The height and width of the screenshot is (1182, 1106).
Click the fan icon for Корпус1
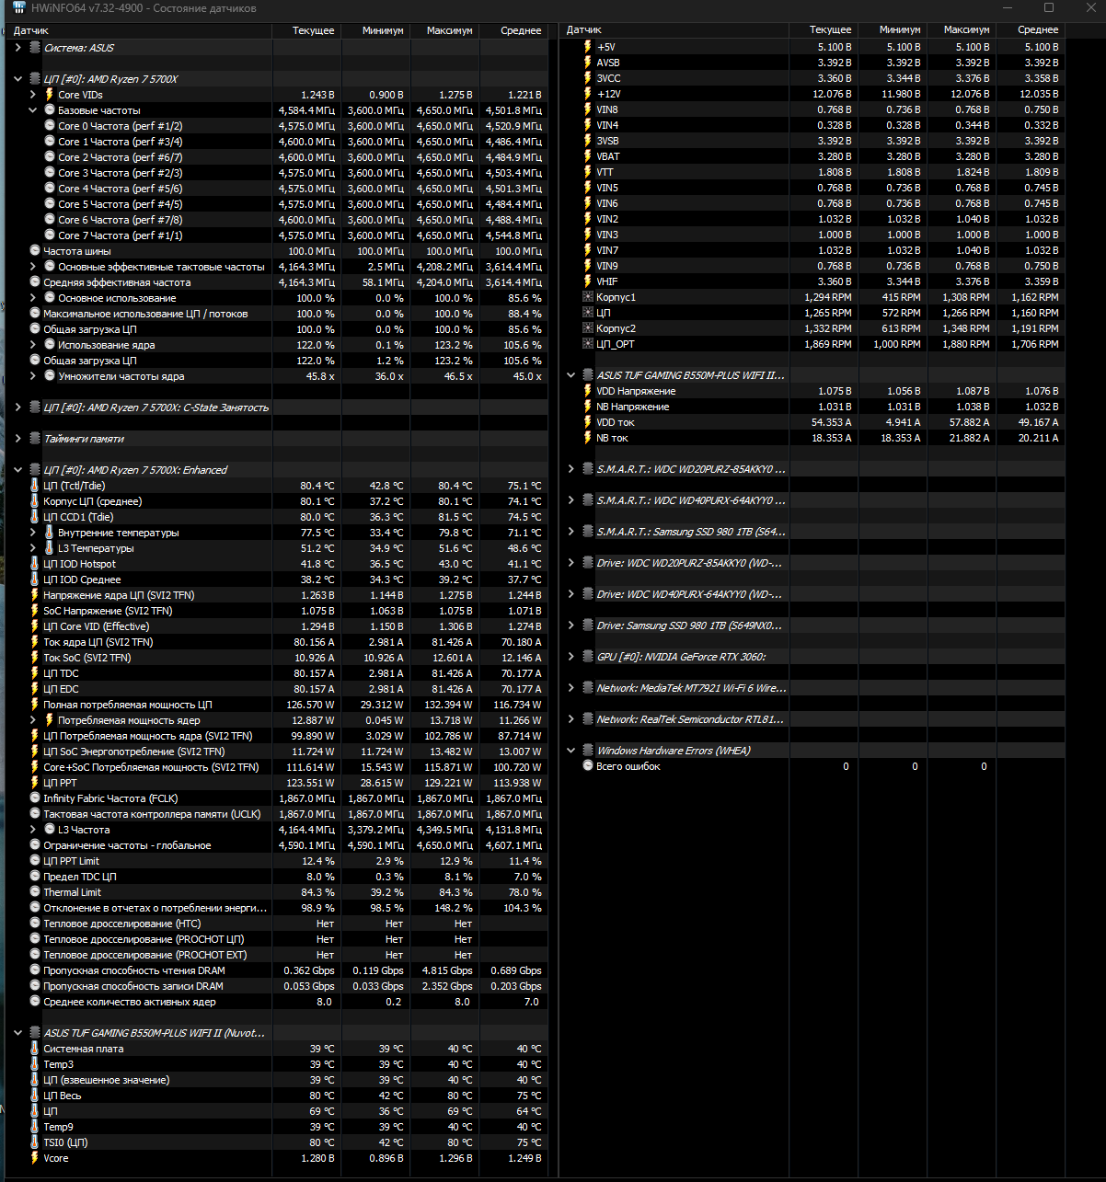[x=588, y=297]
